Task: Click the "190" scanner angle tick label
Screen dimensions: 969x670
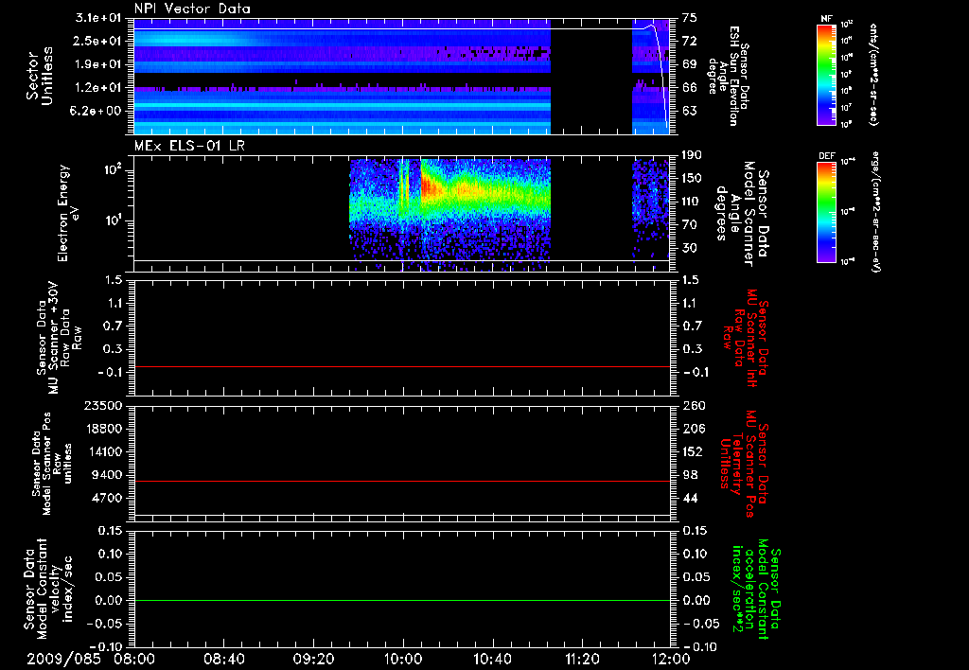Action: tap(692, 155)
